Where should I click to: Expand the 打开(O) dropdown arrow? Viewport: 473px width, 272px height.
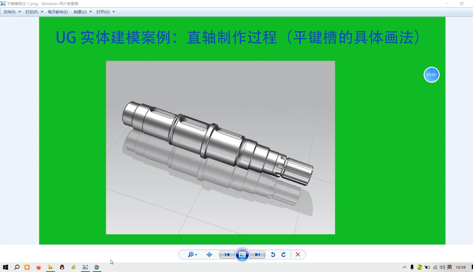(114, 12)
